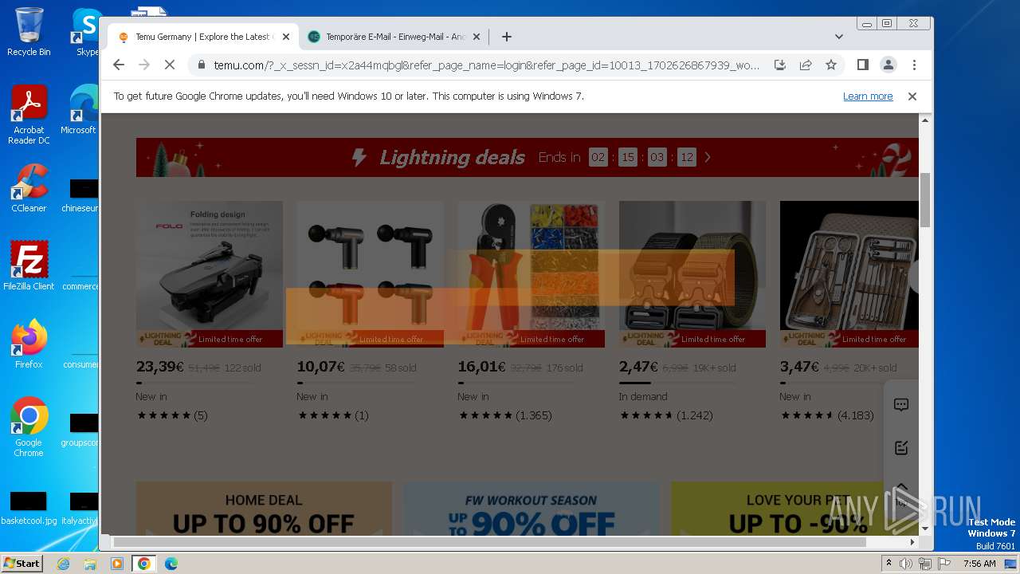Select the 16,01€ price
1020x574 pixels.
[481, 367]
